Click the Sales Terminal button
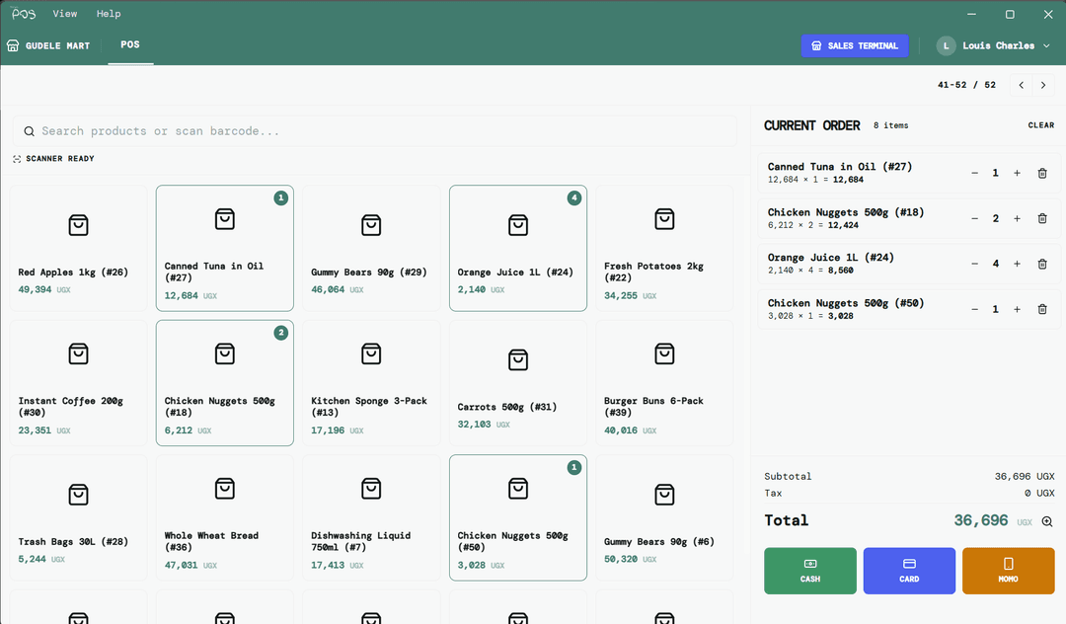This screenshot has width=1066, height=624. click(x=855, y=45)
